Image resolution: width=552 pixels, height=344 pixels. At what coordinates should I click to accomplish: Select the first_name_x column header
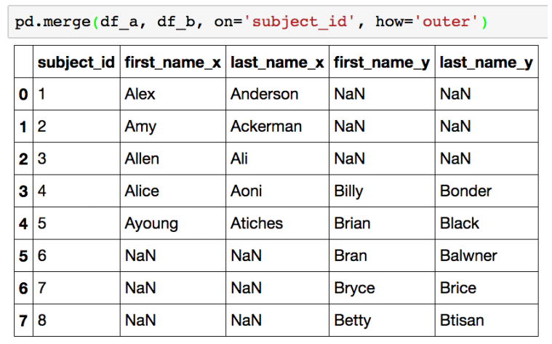click(173, 62)
